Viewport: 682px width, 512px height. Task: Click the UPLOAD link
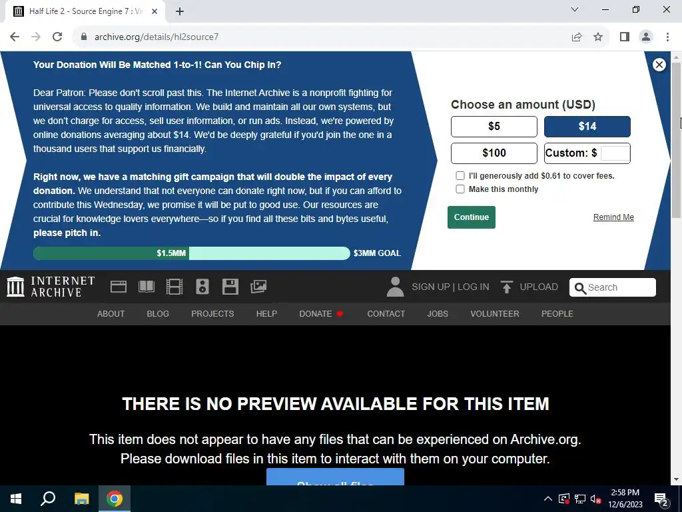(538, 287)
